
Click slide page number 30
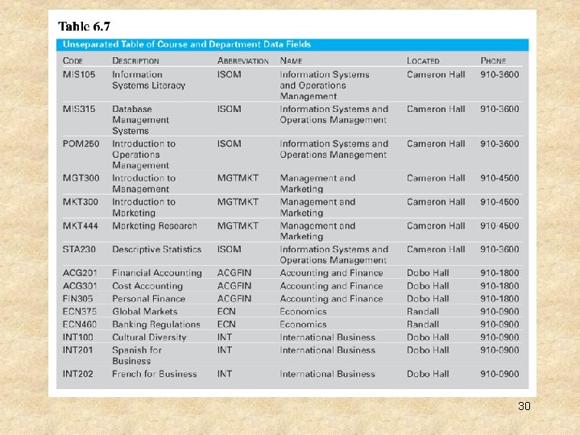524,406
